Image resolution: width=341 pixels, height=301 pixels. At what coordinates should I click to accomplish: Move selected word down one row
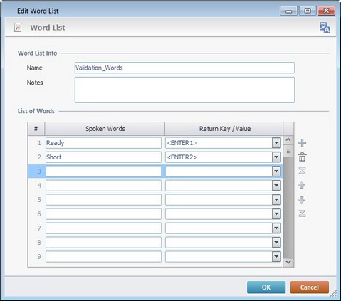302,200
